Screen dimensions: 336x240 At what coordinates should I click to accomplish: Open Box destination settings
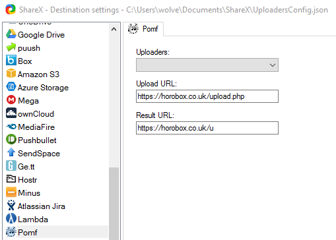pos(25,61)
